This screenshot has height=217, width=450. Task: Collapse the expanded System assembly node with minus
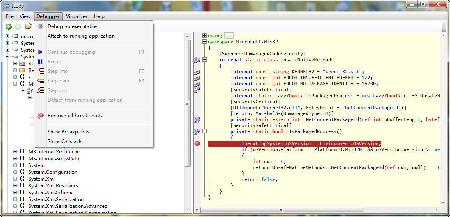tap(8, 57)
